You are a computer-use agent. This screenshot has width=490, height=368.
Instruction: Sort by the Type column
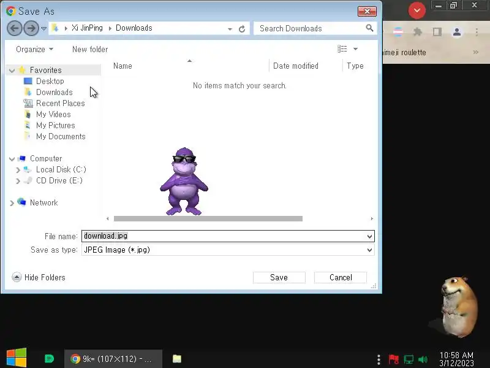pyautogui.click(x=355, y=66)
